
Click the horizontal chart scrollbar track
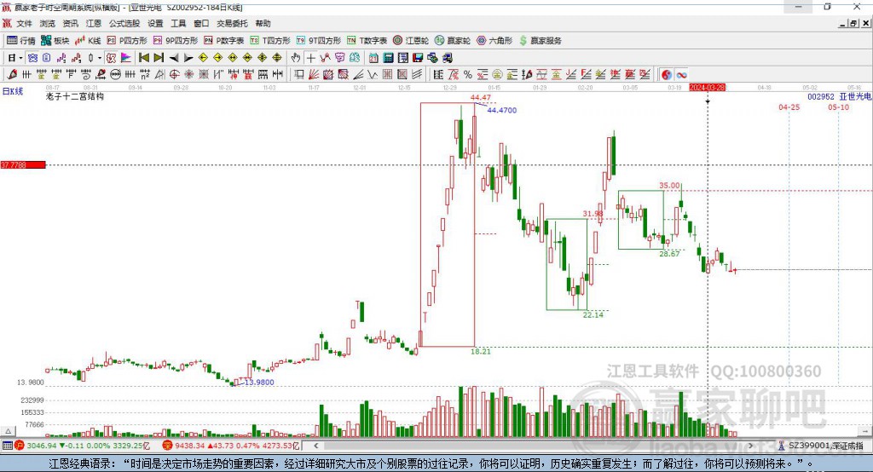pos(534,446)
